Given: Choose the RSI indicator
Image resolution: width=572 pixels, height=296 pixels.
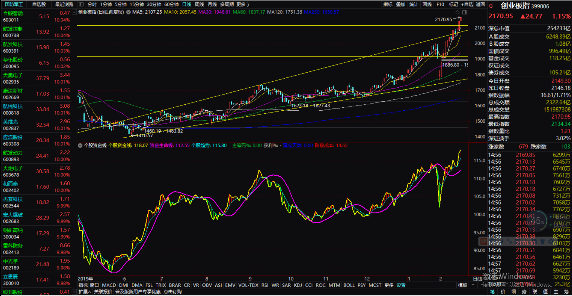Looking at the screenshot, I should pos(265,285).
